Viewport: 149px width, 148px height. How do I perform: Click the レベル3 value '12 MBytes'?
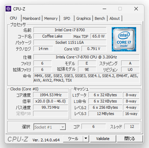pyautogui.click(x=105, y=114)
